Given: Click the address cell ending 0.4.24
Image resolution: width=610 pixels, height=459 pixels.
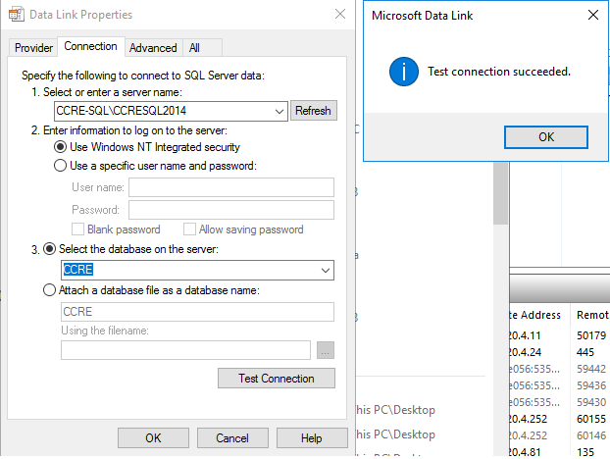Looking at the screenshot, I should point(526,352).
